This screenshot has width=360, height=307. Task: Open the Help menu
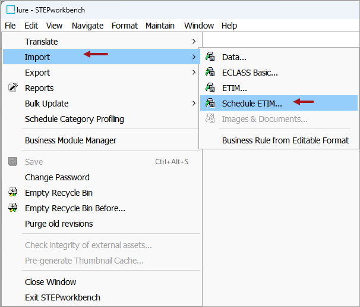click(x=229, y=26)
